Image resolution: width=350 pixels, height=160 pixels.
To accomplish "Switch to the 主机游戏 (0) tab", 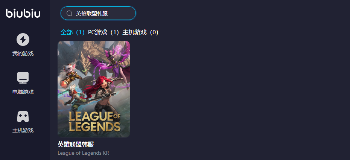I will [140, 33].
